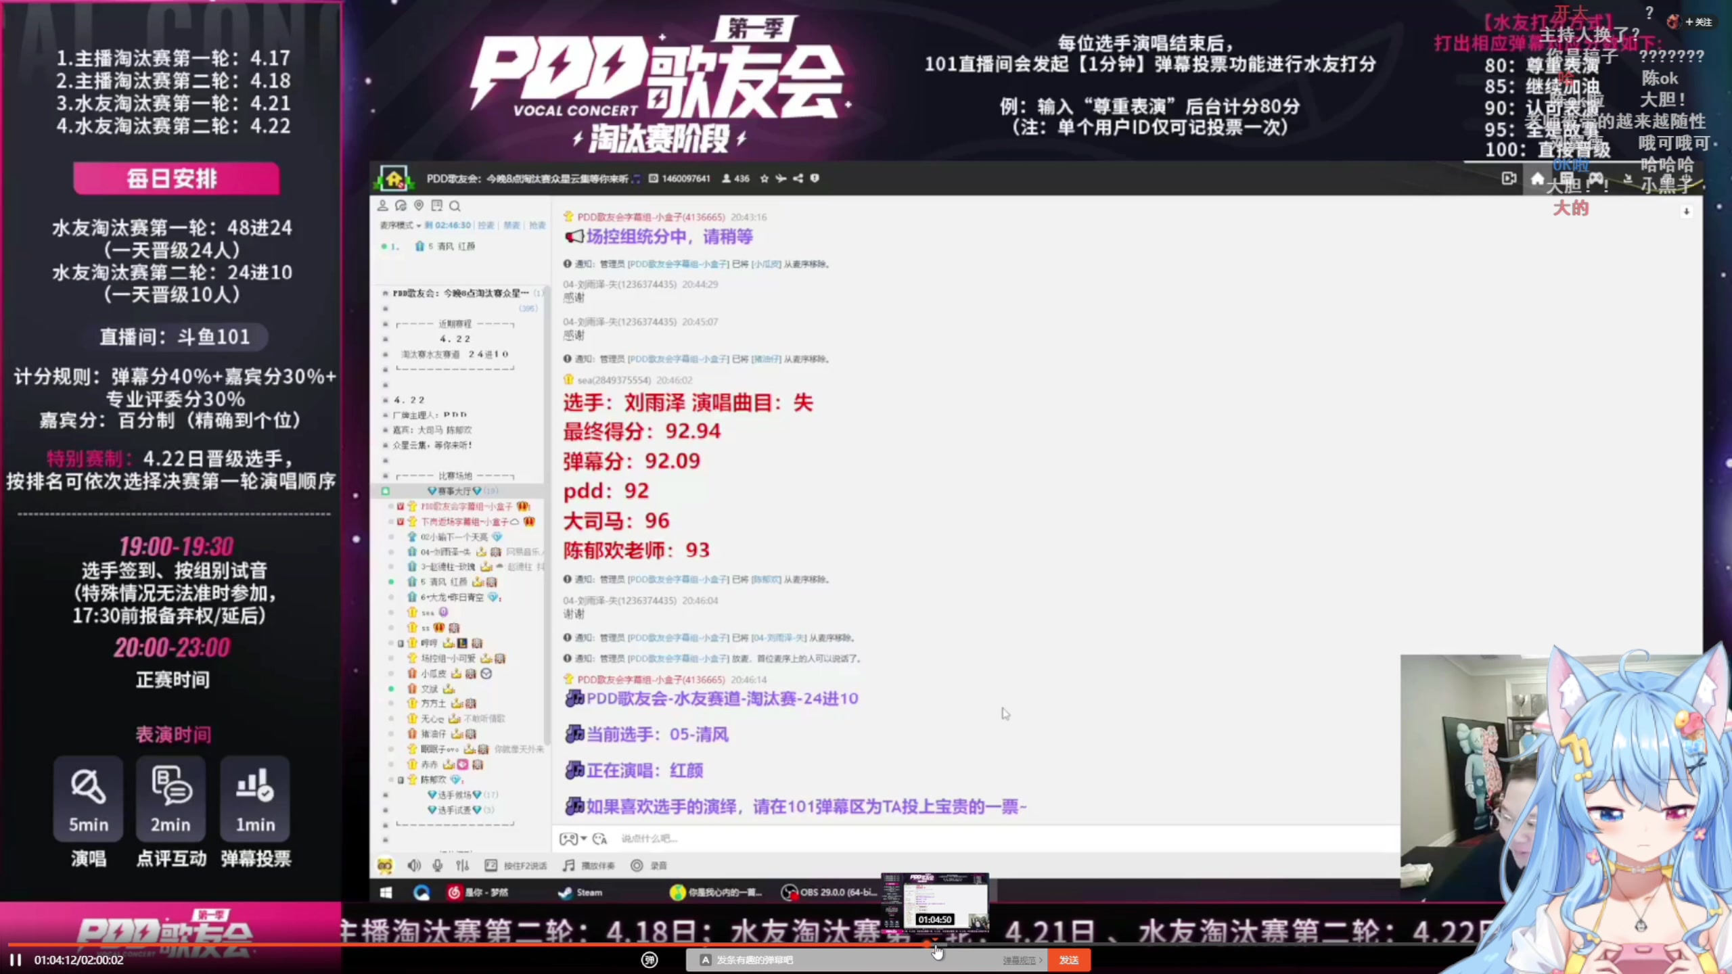Image resolution: width=1732 pixels, height=974 pixels.
Task: Open the Windows Start menu
Action: (386, 892)
